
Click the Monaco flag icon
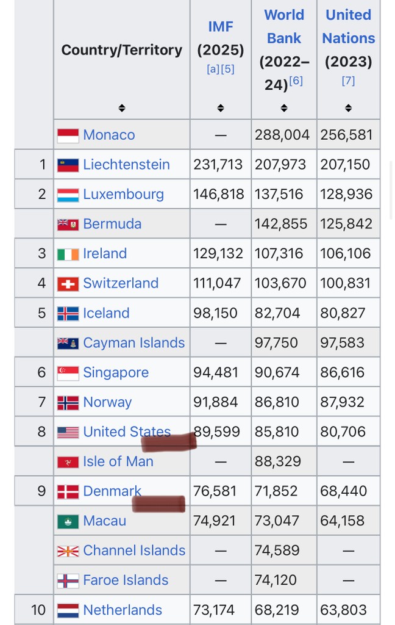[x=68, y=135]
